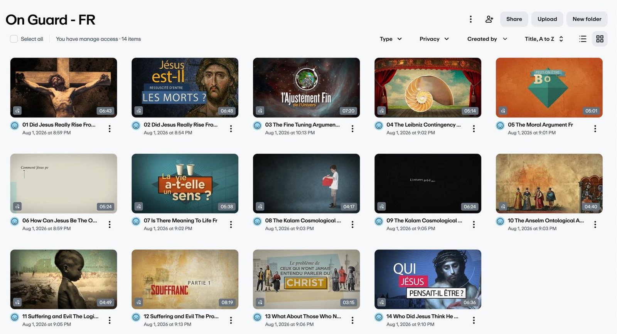Open more options for 14 Who Did Jesus Think
This screenshot has height=334, width=617.
(x=474, y=320)
